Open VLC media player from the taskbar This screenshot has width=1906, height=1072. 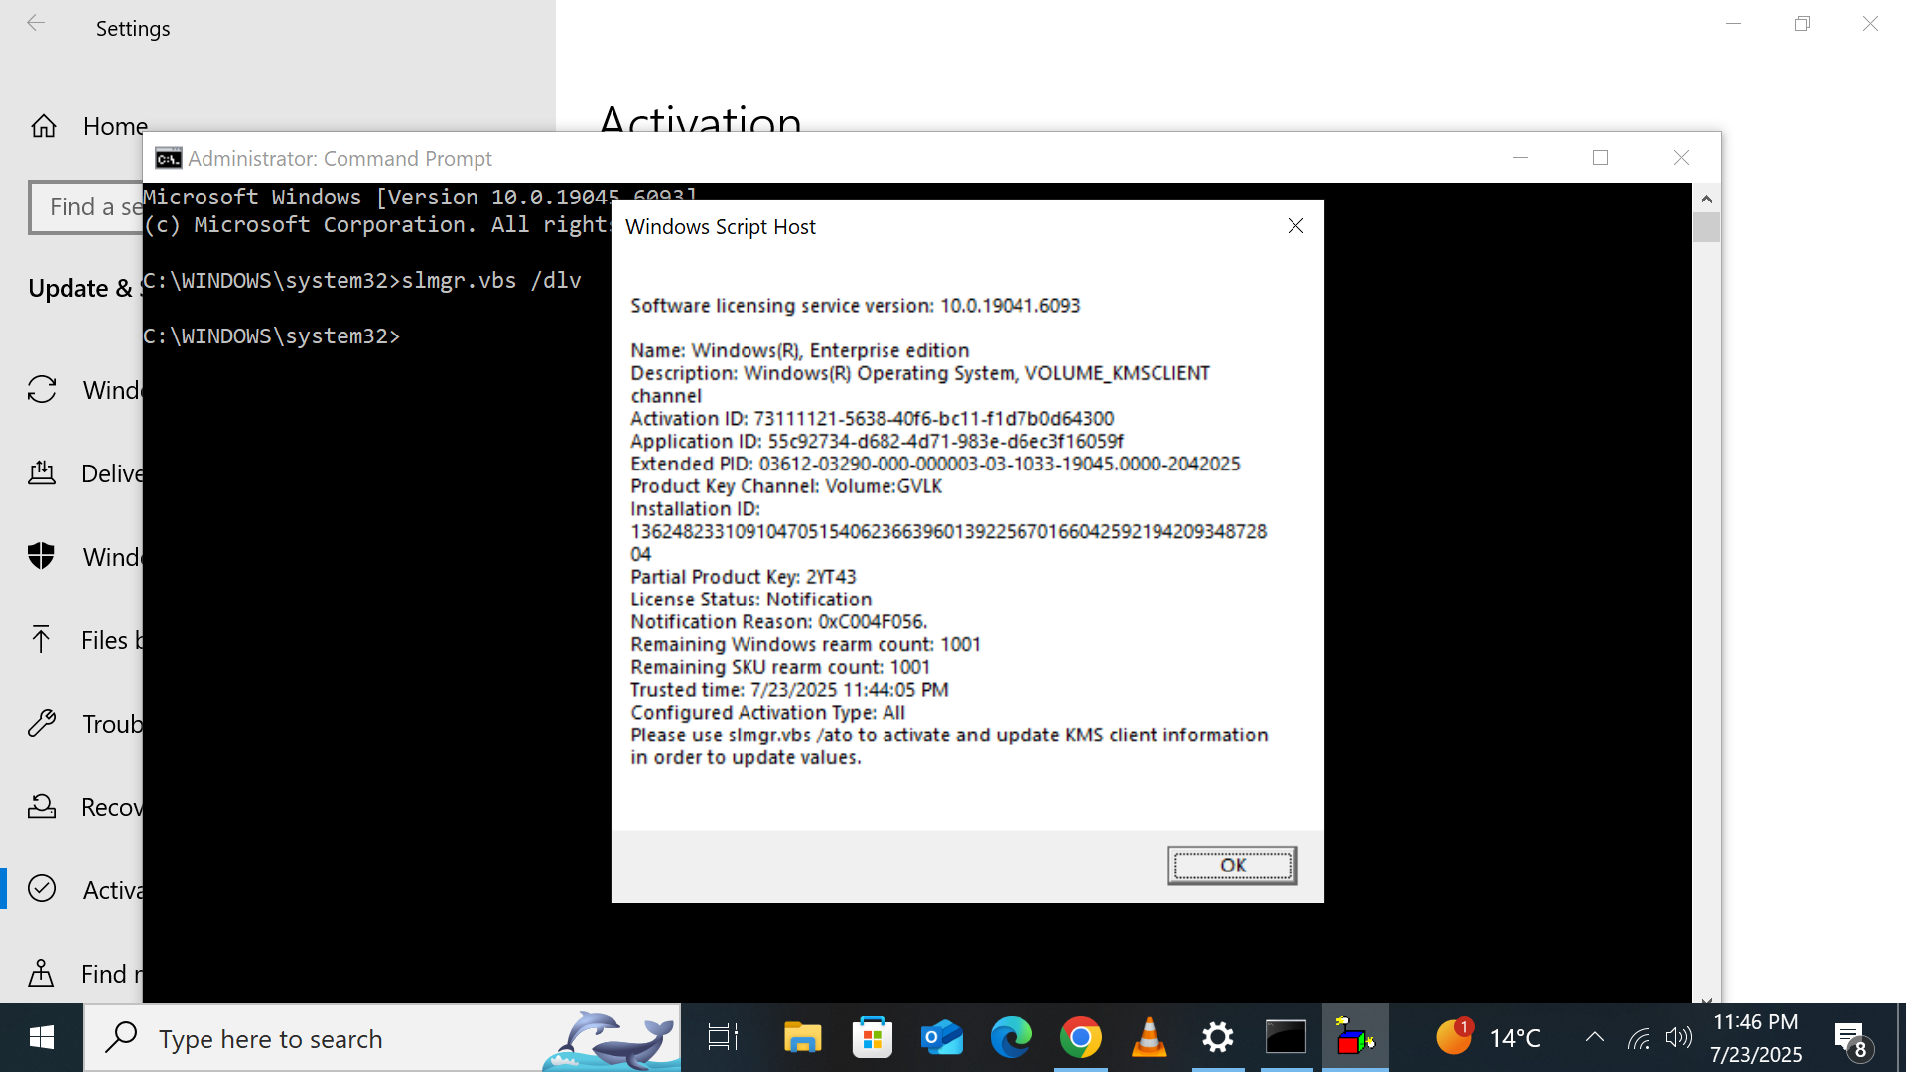click(x=1149, y=1038)
